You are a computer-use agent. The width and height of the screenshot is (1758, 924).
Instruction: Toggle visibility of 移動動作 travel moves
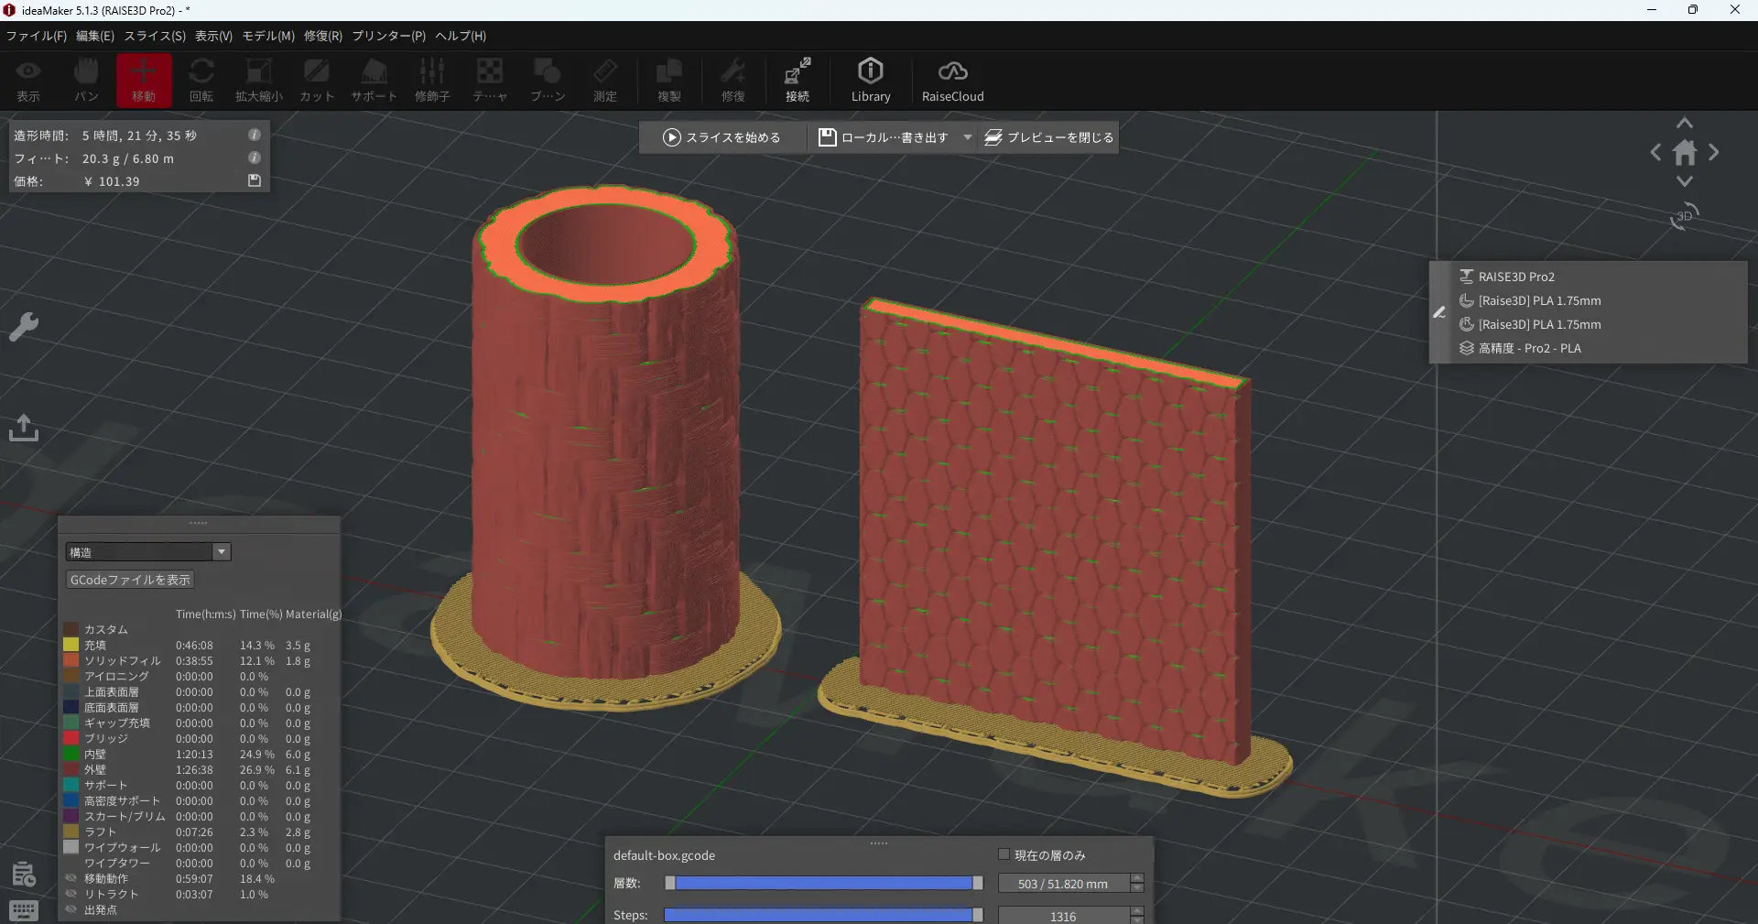pos(71,878)
